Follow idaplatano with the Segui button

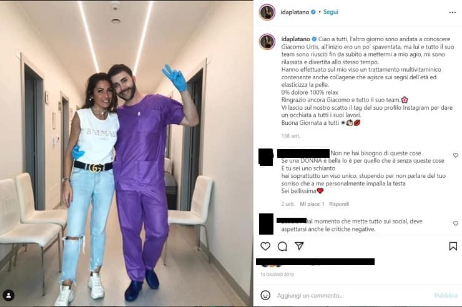click(x=331, y=12)
